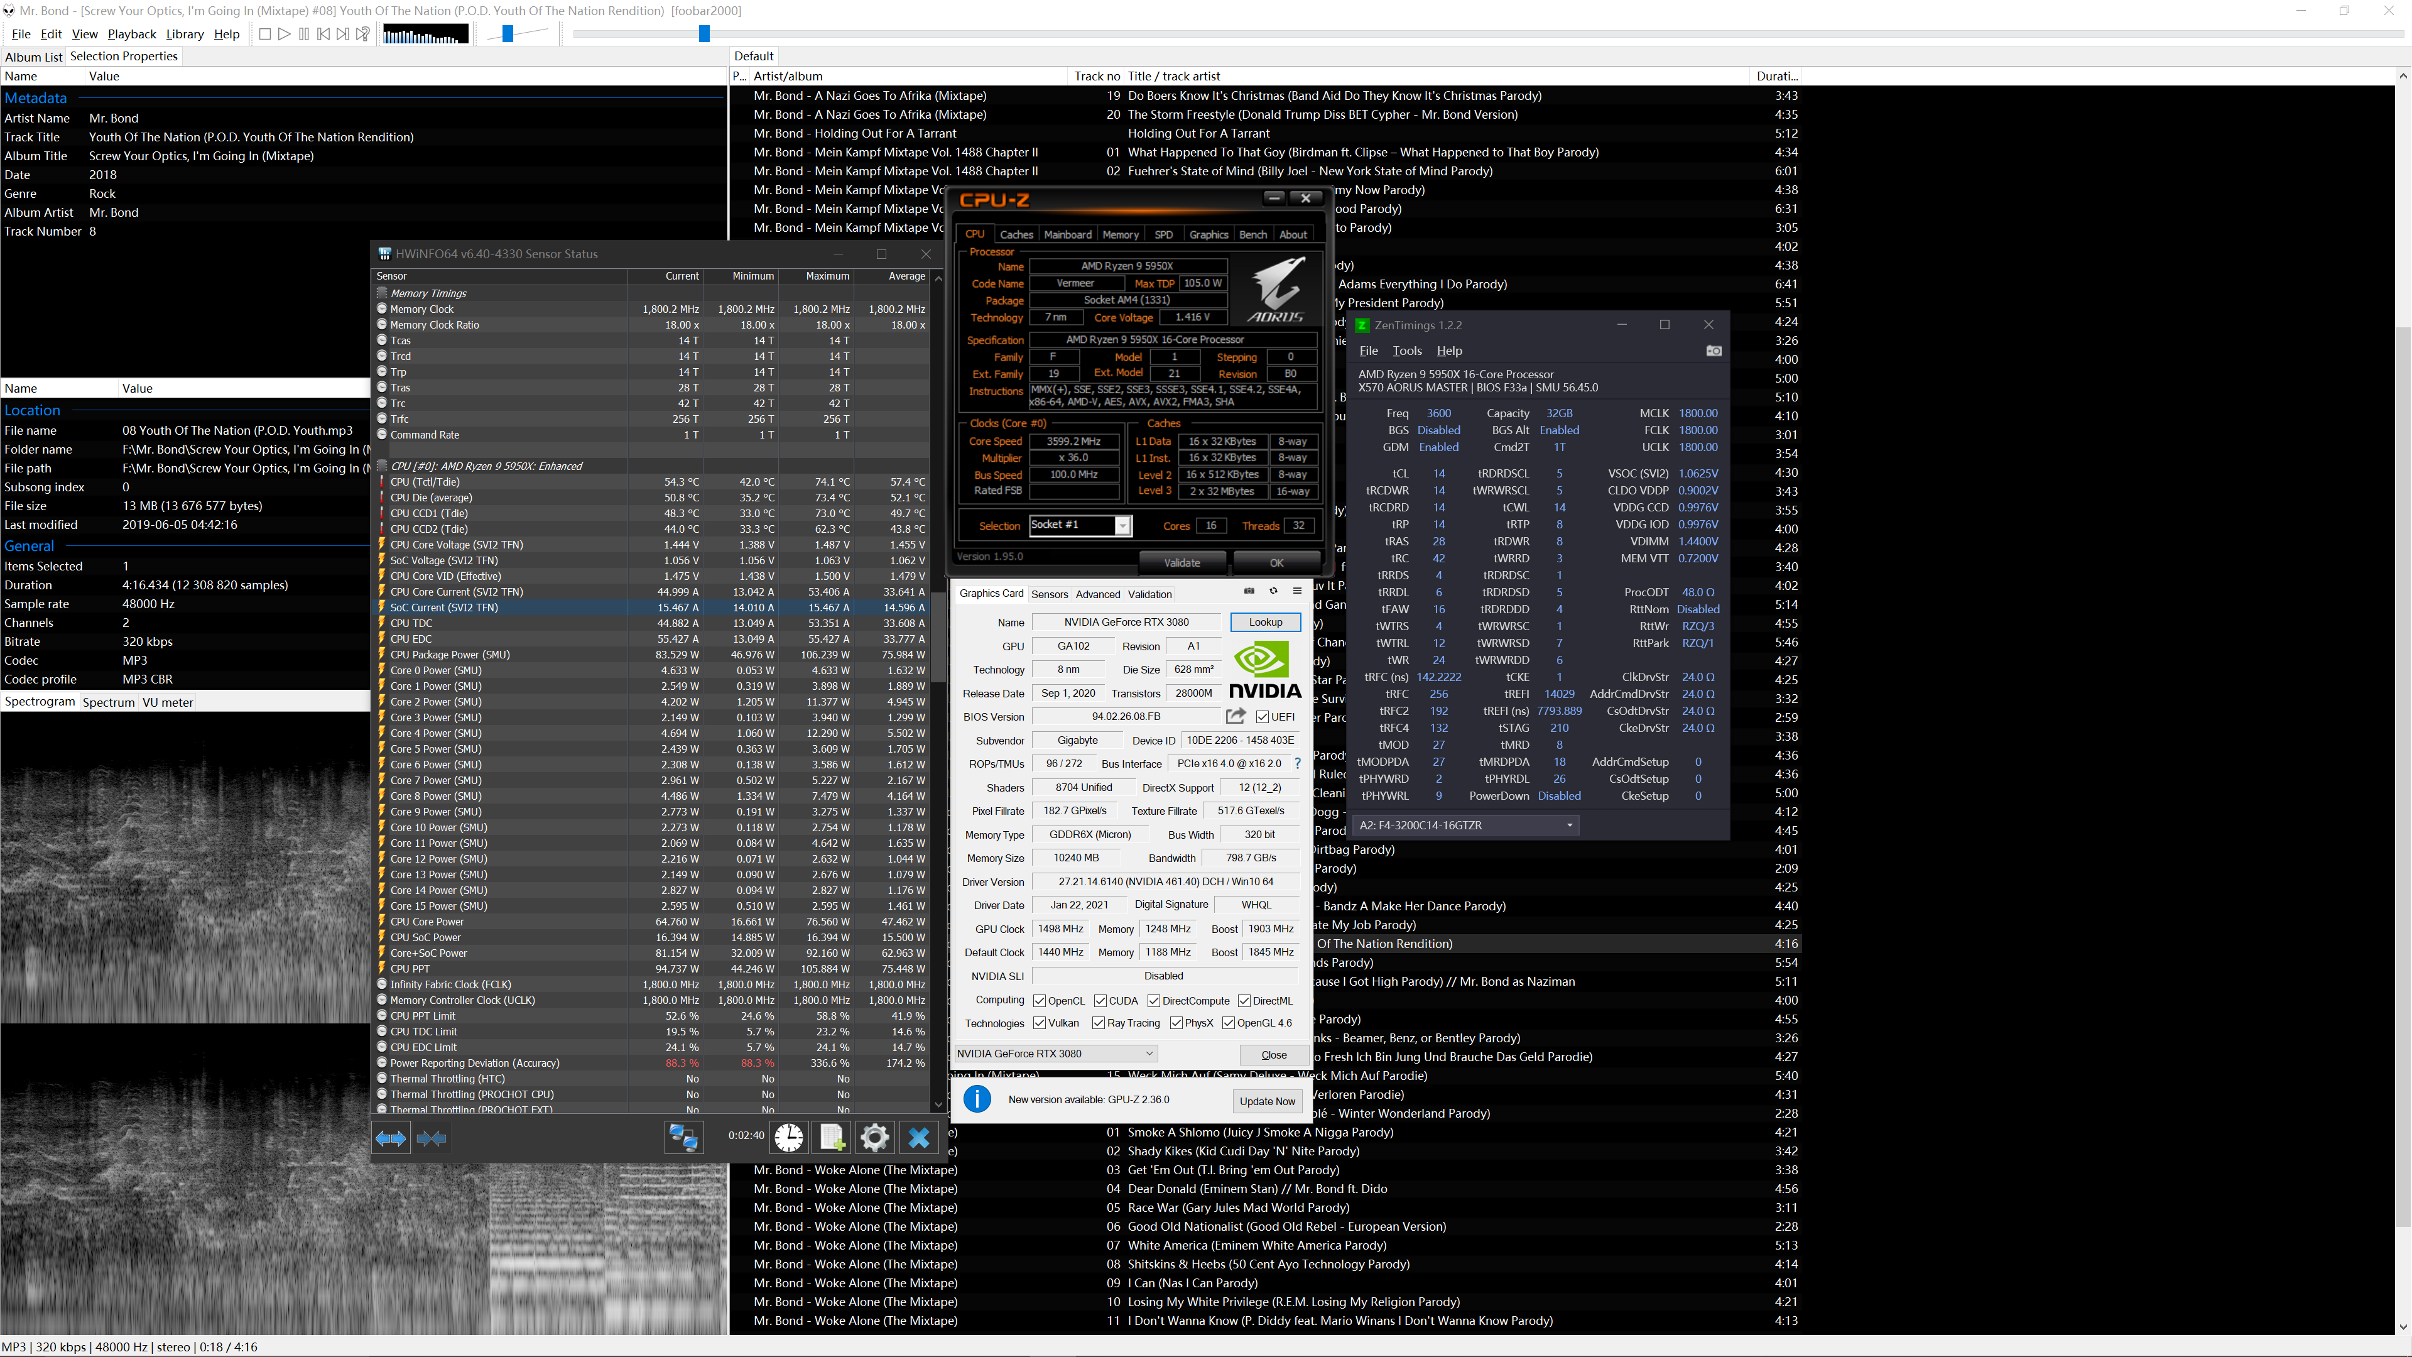Open the Playback menu in foobar2000
Screen dimensions: 2412x1357
tap(132, 35)
